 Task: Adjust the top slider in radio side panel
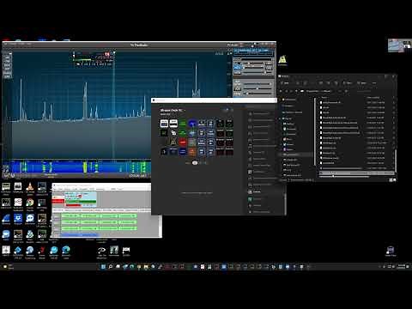(x=252, y=63)
